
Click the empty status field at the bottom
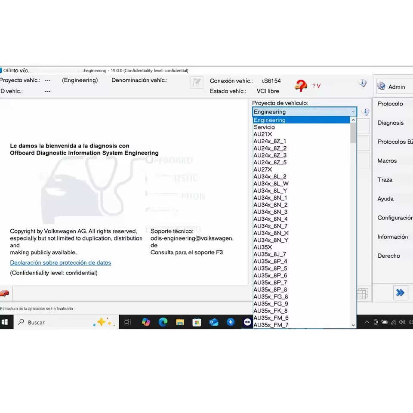point(132,293)
